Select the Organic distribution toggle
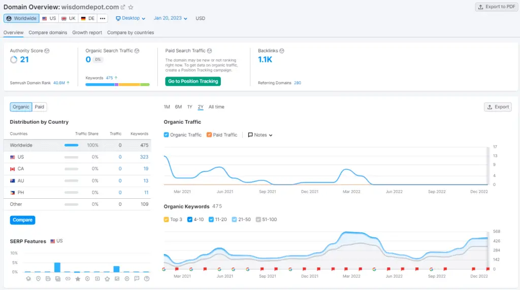Image resolution: width=520 pixels, height=290 pixels. (x=21, y=107)
